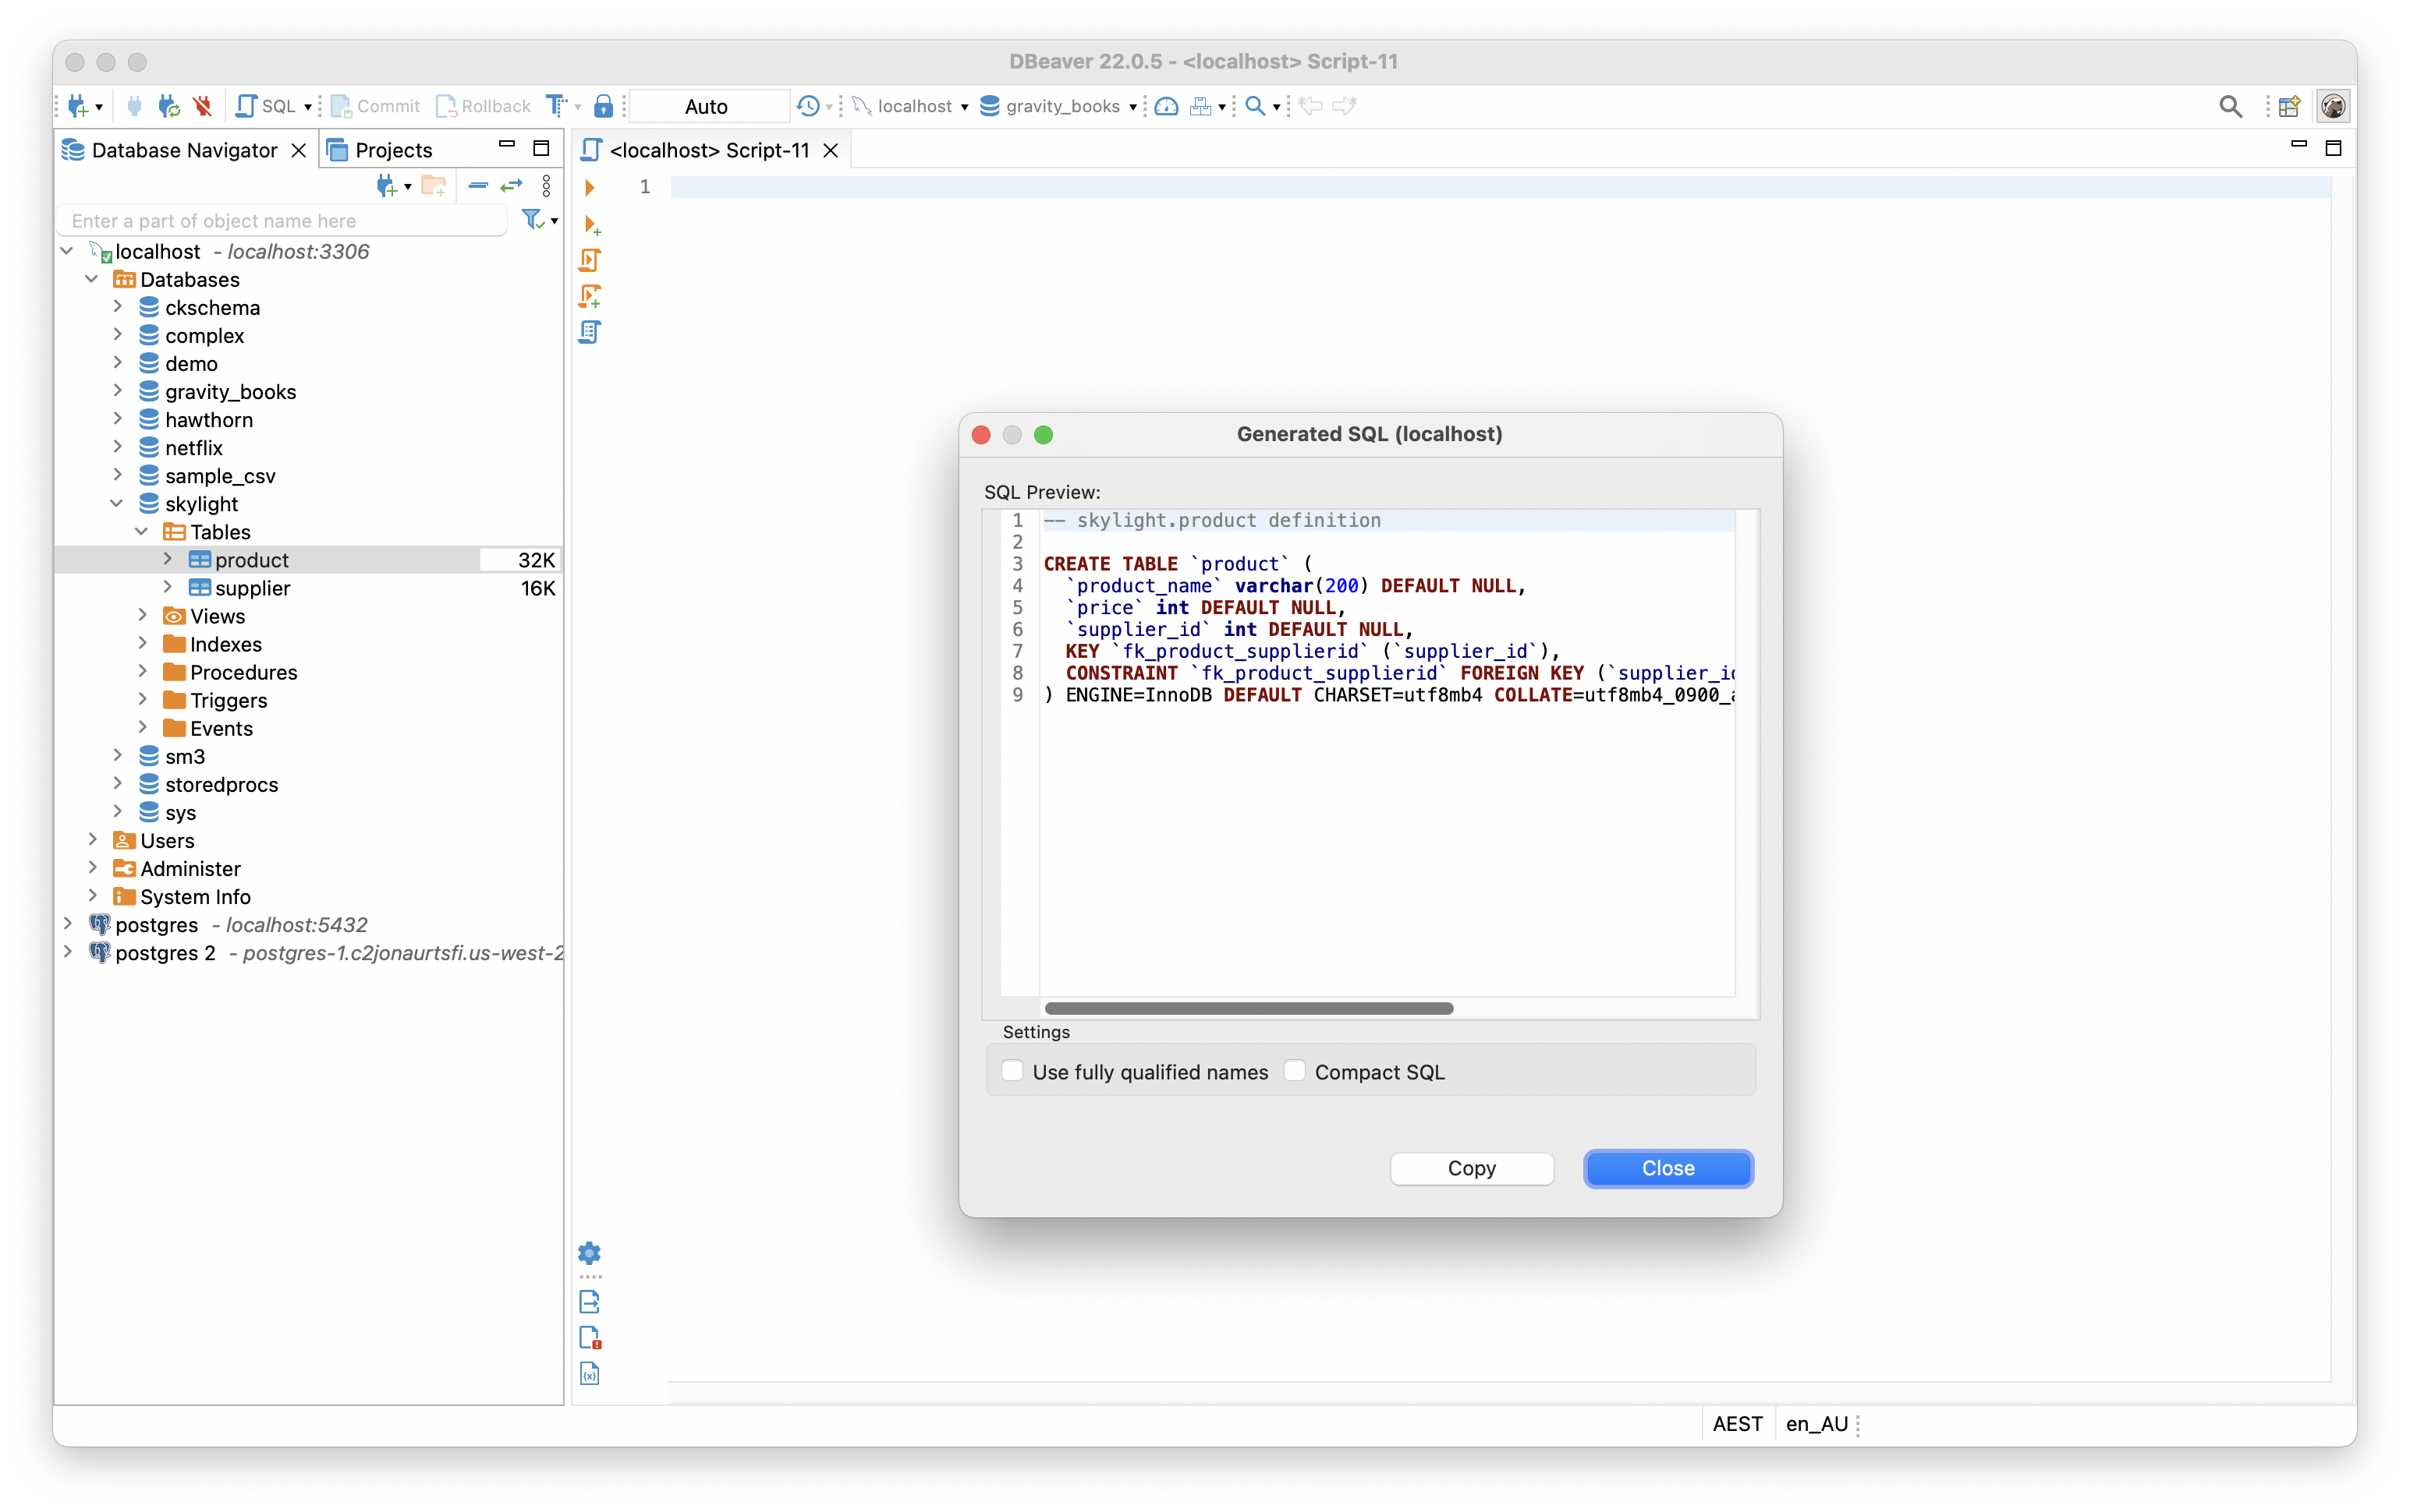Screen dimensions: 2410x1512
Task: Collapse the skylight database node
Action: (118, 503)
